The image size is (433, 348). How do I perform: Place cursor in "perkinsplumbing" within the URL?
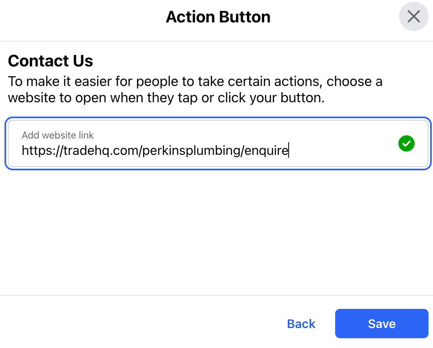[x=192, y=151]
